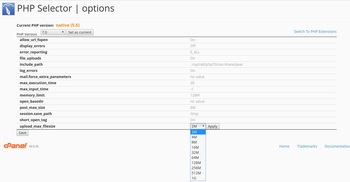Click the display_errors value Off
The image size is (350, 182).
193,46
